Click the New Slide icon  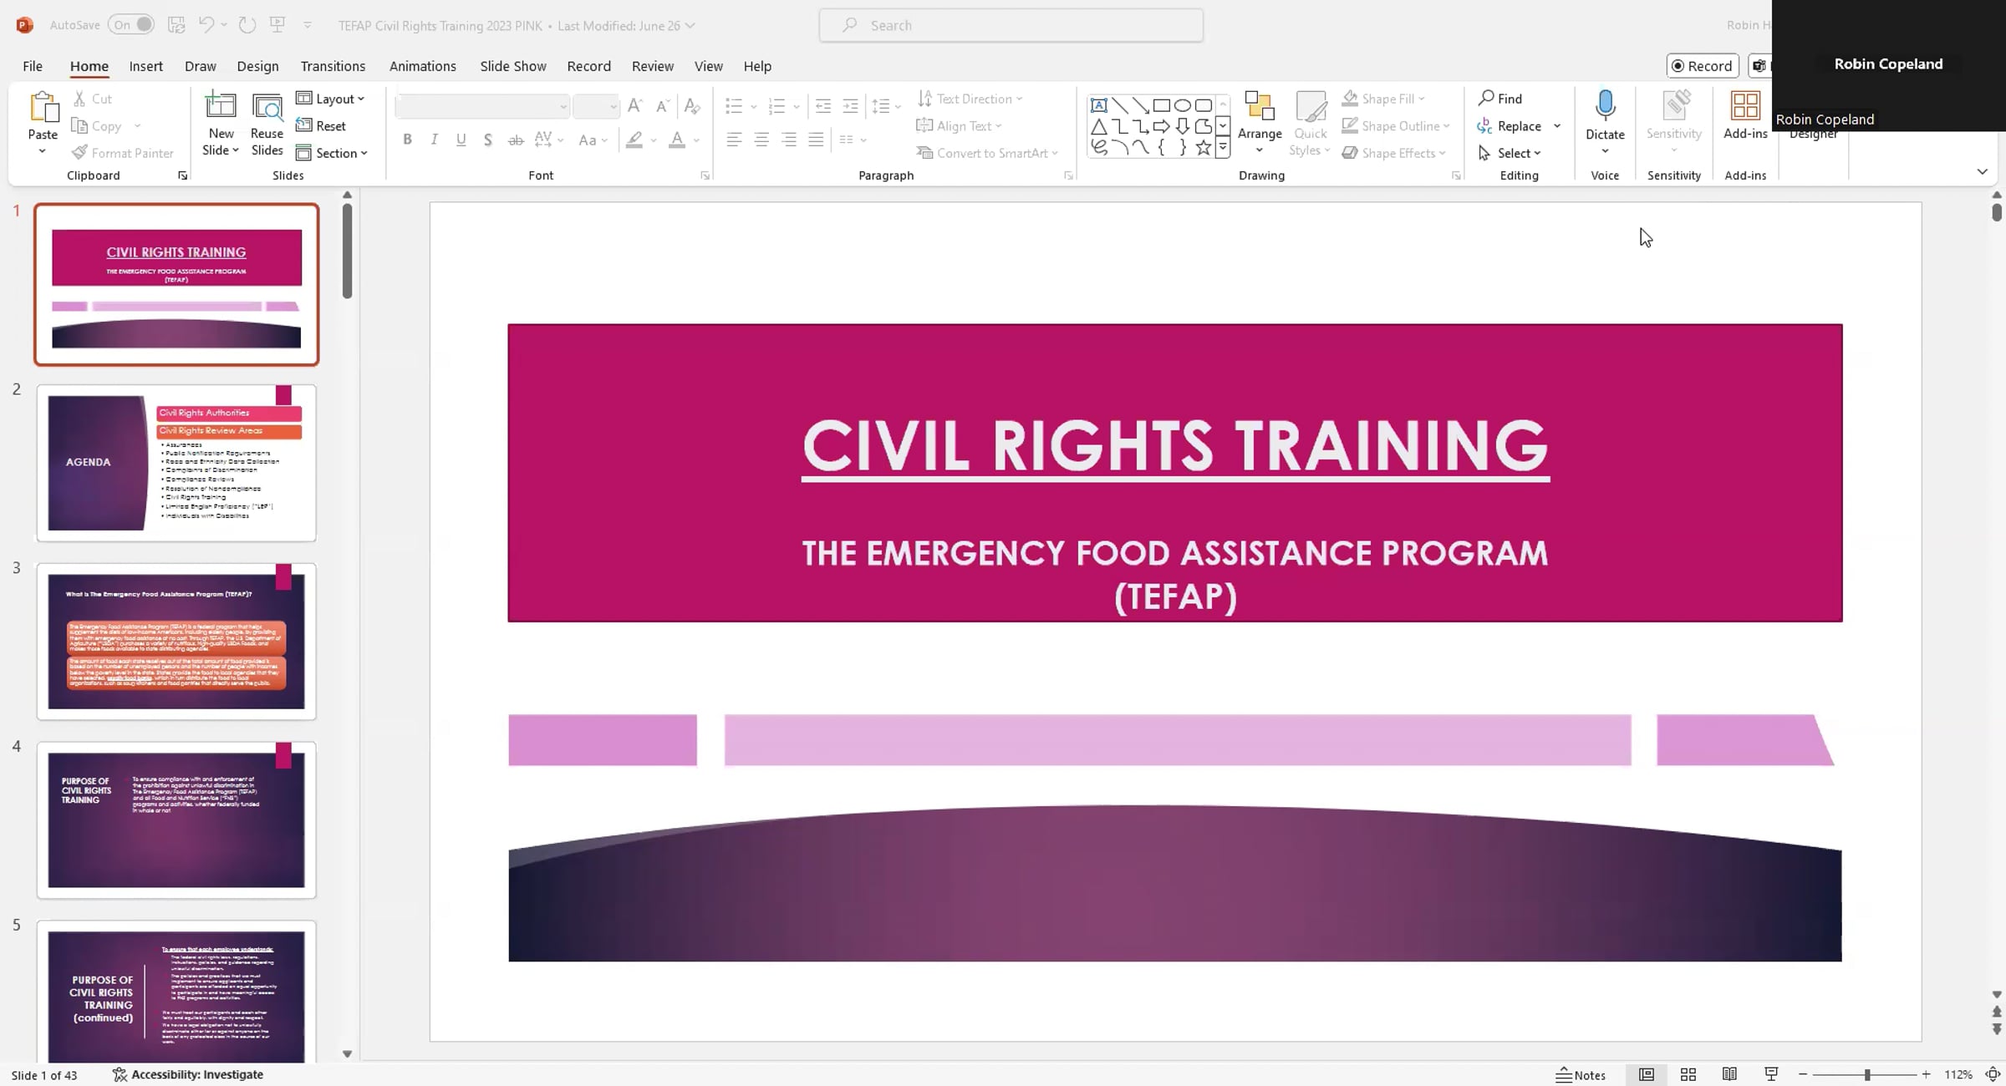[x=221, y=106]
